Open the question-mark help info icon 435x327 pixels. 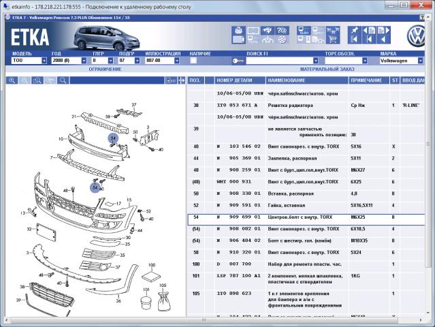click(282, 30)
